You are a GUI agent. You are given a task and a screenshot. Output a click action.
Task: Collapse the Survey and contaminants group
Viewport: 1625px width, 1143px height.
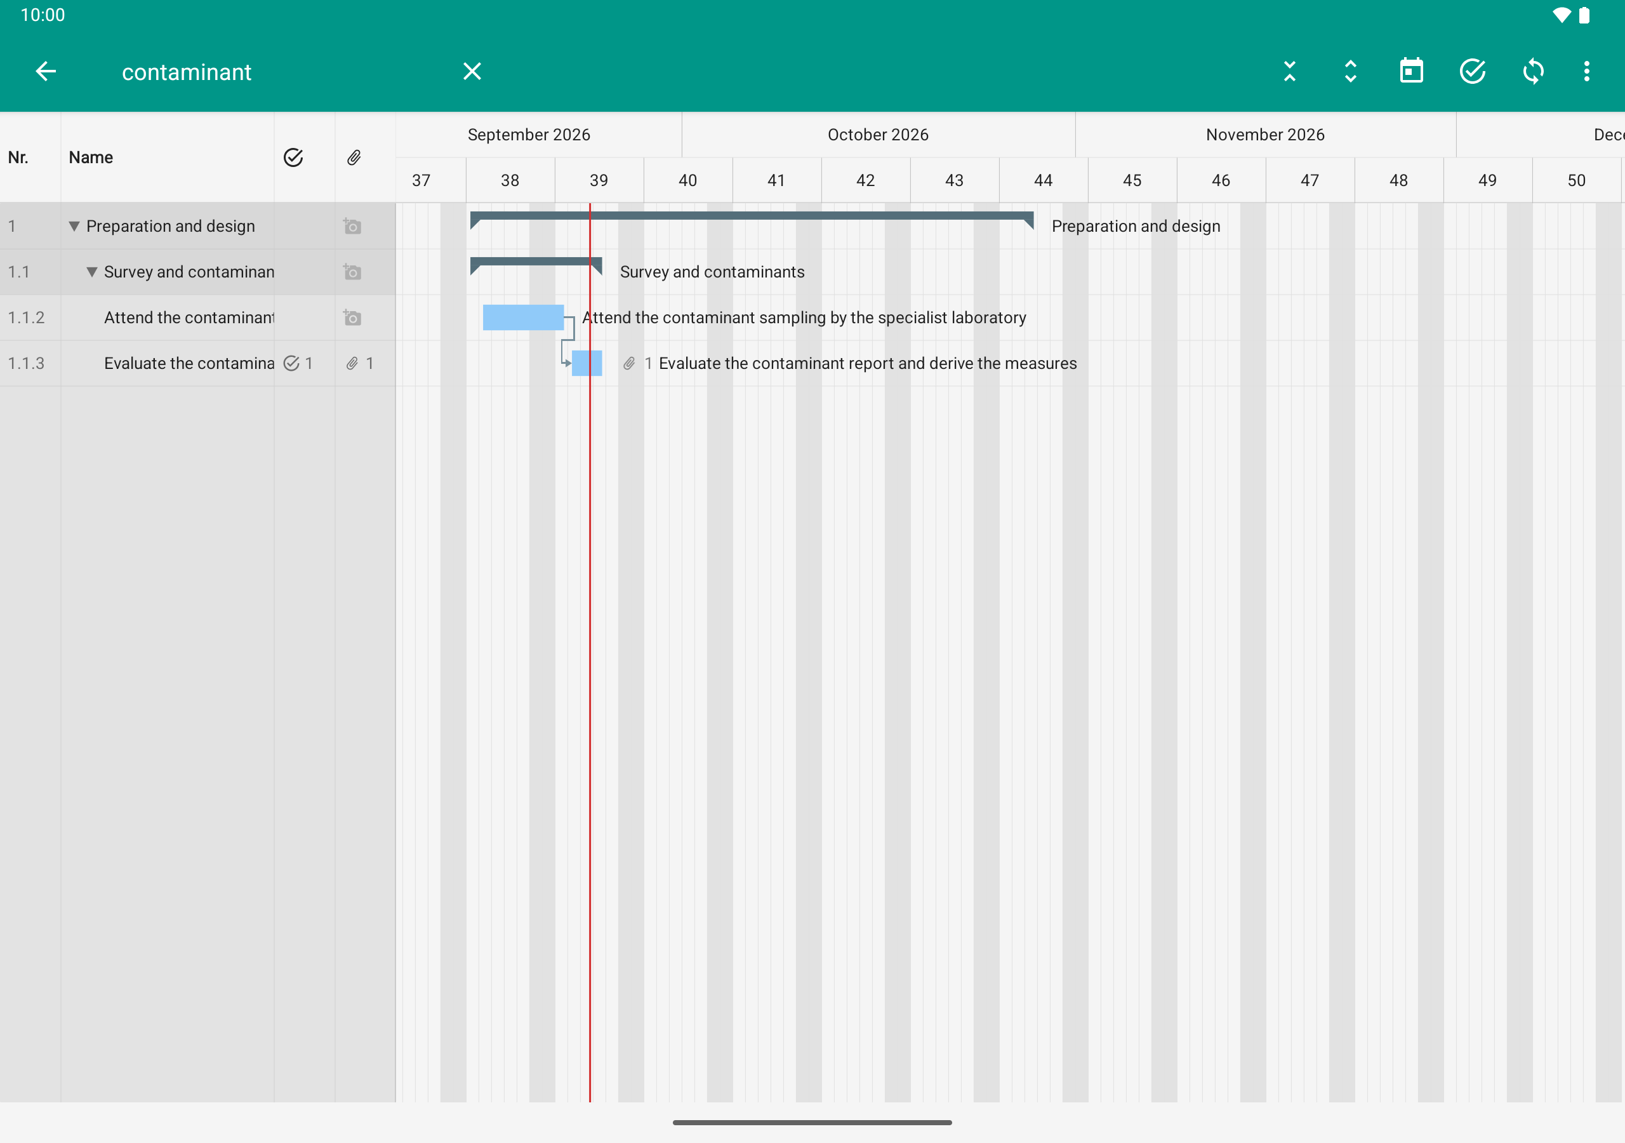click(x=91, y=272)
